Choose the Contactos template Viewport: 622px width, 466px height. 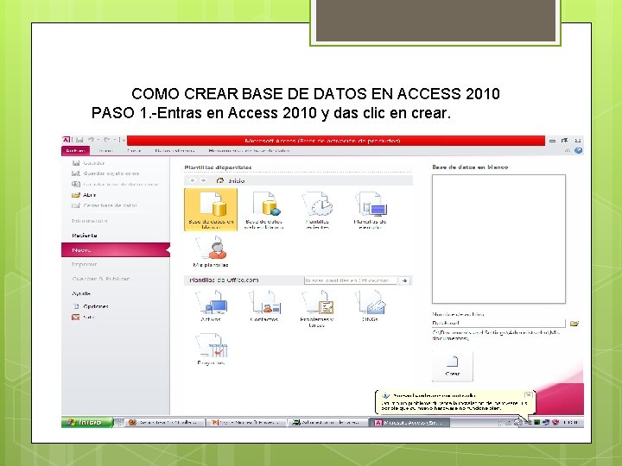[x=263, y=305]
